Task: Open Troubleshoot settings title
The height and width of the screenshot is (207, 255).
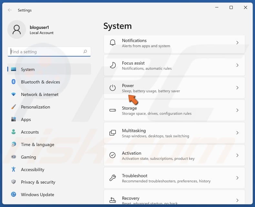Action: point(135,176)
